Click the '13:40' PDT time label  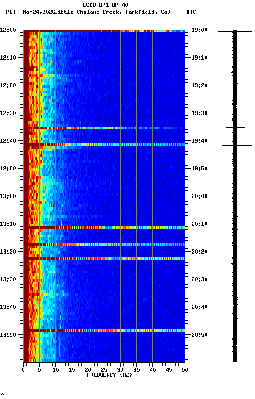(8, 308)
